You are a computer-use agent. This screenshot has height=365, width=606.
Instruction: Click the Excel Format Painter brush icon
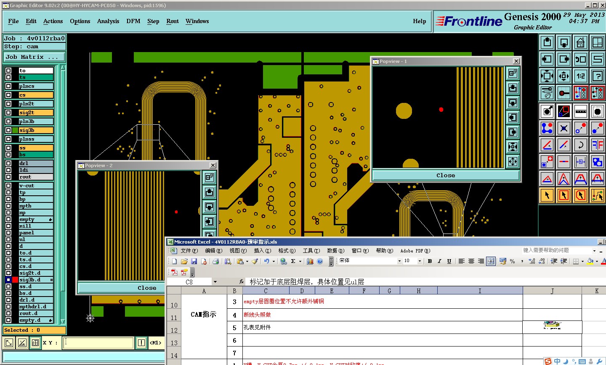tap(255, 261)
